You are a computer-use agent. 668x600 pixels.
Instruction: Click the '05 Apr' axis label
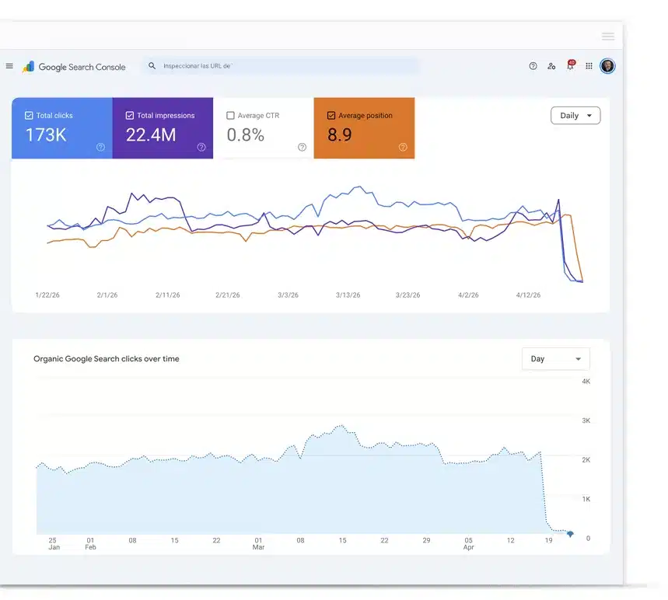click(469, 544)
